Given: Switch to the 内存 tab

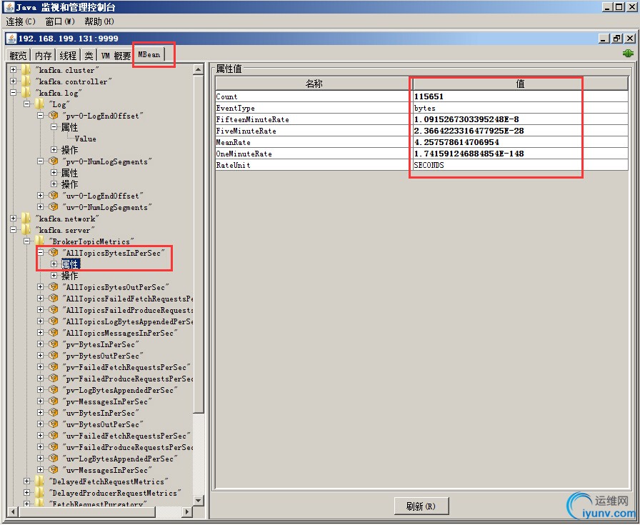Looking at the screenshot, I should coord(44,55).
